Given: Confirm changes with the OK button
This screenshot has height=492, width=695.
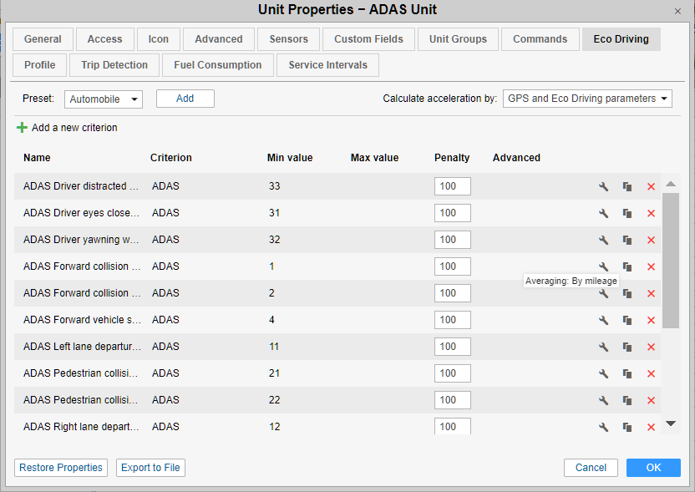Looking at the screenshot, I should click(x=653, y=468).
